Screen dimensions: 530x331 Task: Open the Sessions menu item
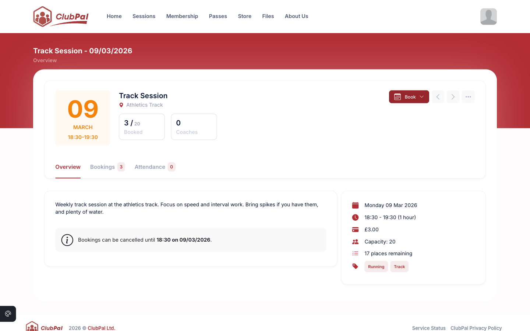click(x=144, y=16)
